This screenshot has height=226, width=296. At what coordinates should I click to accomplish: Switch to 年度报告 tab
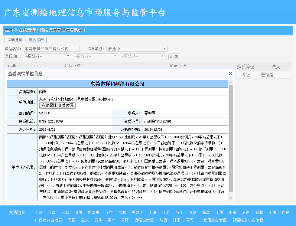coord(36,40)
